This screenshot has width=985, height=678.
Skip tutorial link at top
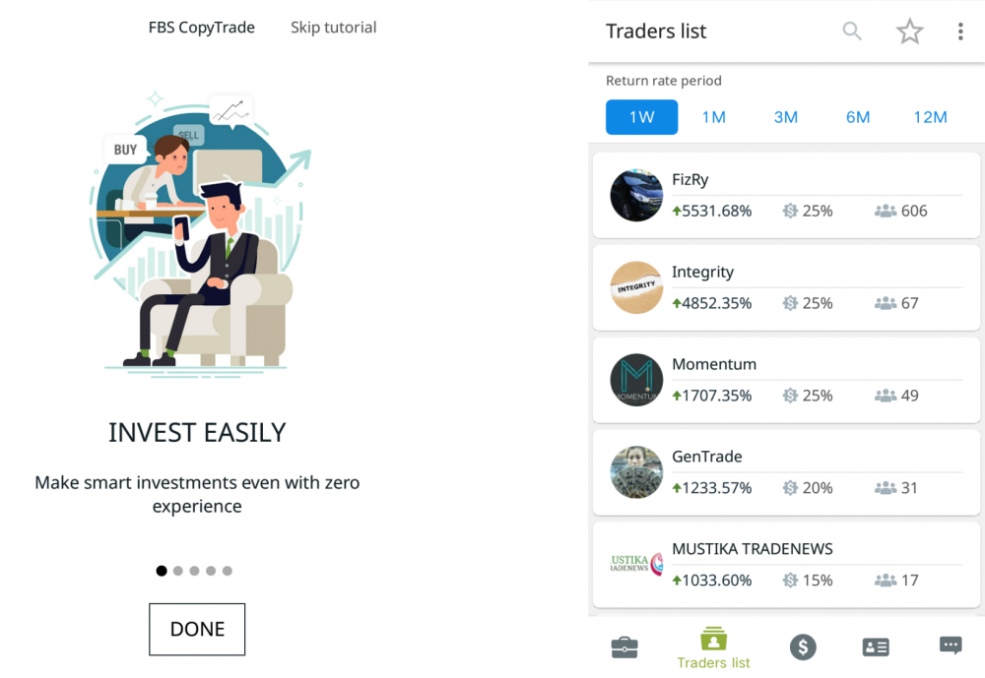pos(334,28)
